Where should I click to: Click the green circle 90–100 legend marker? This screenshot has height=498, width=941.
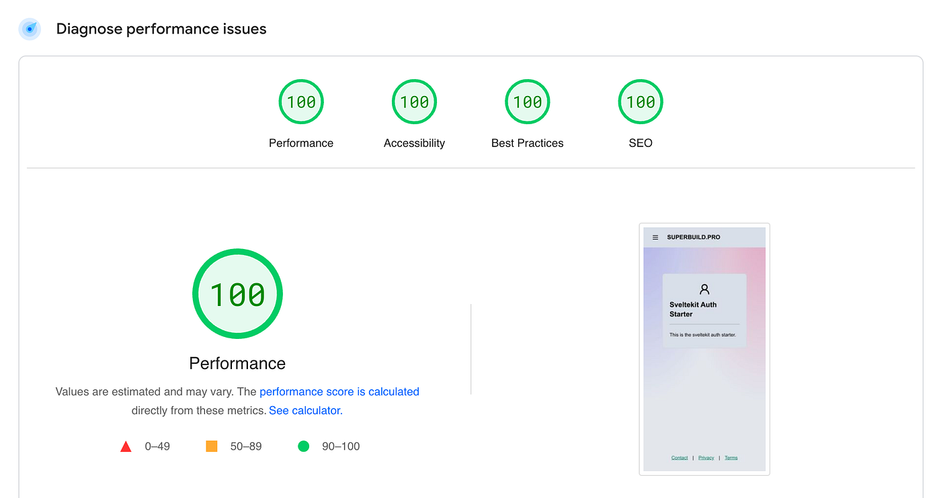point(303,446)
